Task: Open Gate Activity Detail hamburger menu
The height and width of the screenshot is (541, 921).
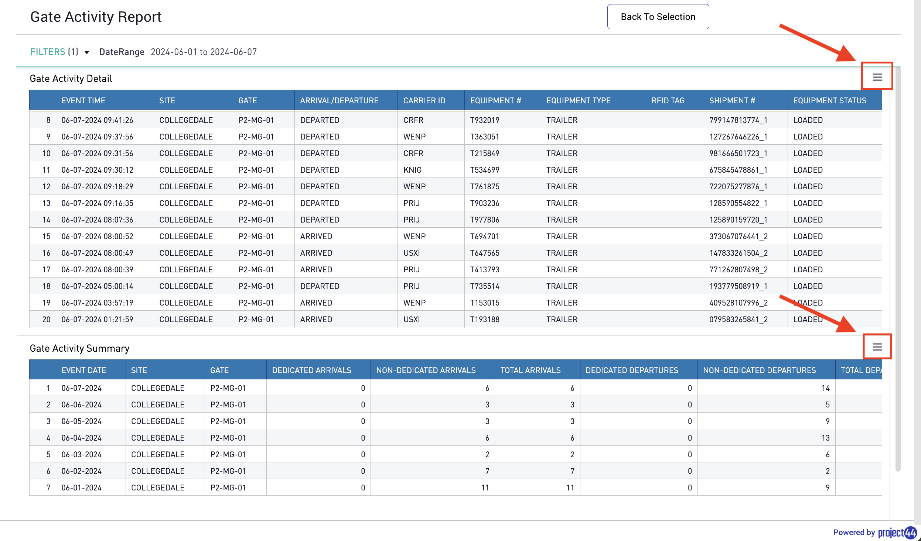Action: tap(877, 77)
